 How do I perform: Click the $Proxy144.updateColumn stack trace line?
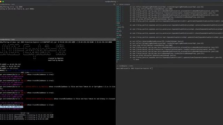tap(153, 56)
